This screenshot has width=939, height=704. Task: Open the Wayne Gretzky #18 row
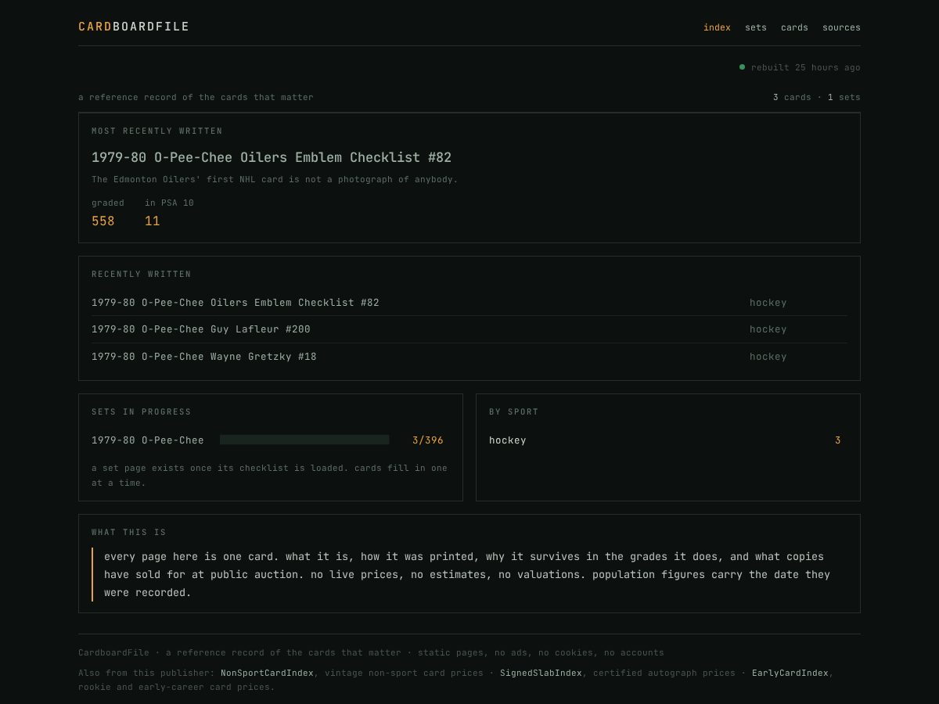pos(469,357)
